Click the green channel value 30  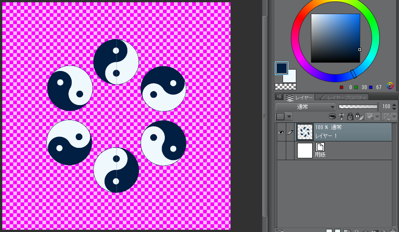point(364,87)
